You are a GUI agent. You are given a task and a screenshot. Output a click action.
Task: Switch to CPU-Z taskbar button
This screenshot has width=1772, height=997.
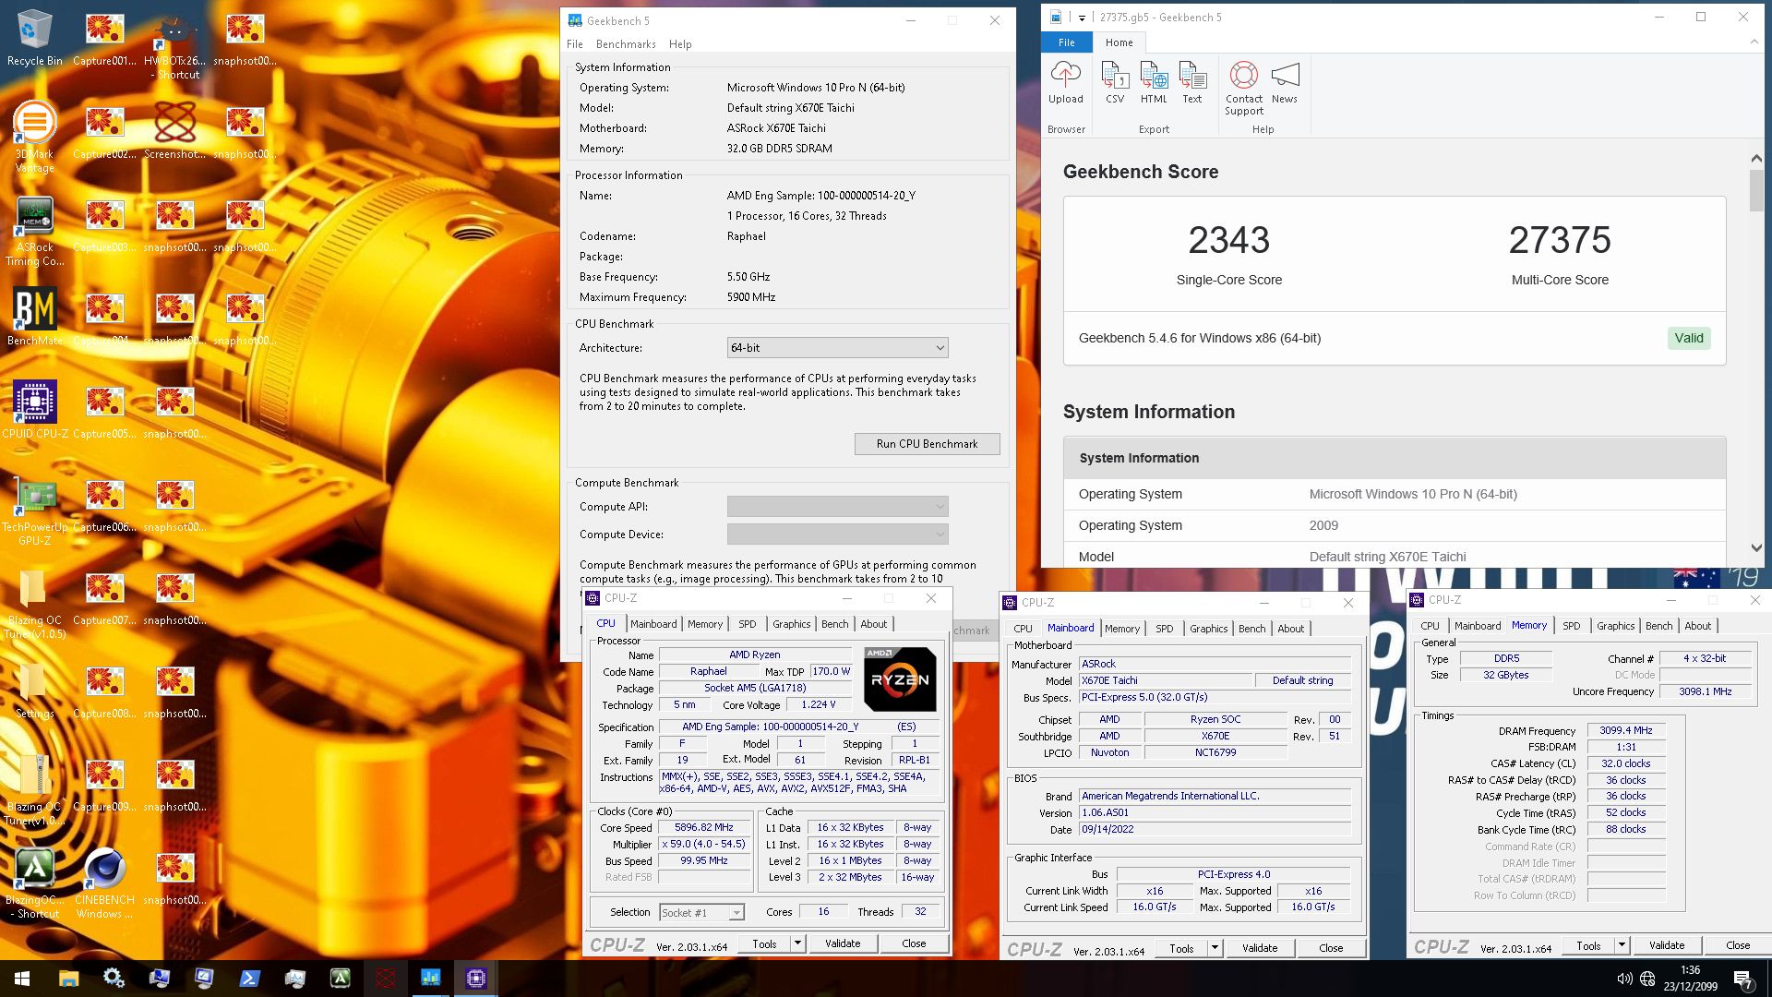coord(476,979)
